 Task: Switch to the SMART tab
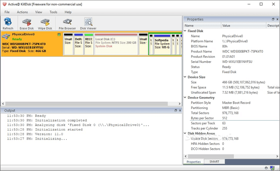point(214,162)
